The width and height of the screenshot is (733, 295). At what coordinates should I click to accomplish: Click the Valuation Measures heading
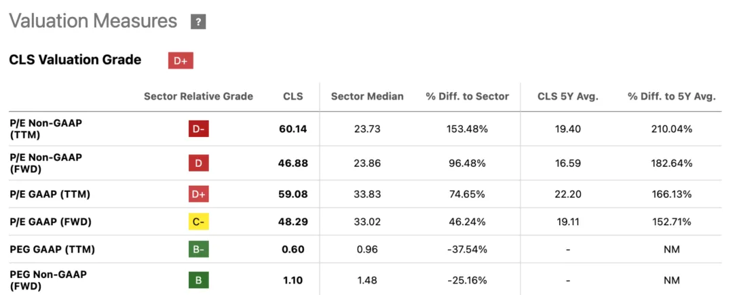[x=93, y=22]
